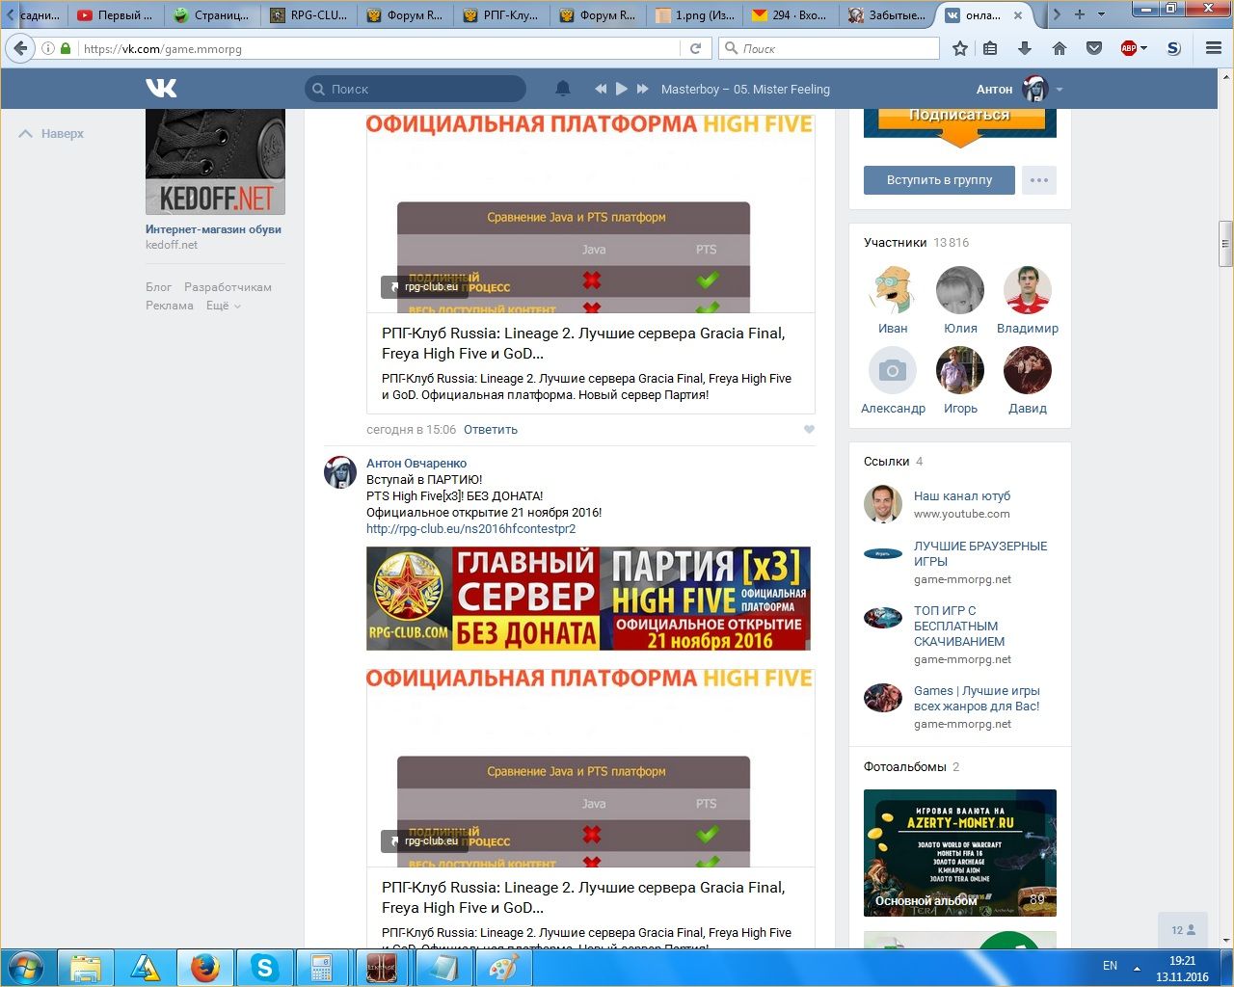The width and height of the screenshot is (1234, 987).
Task: Switch to the Забытые... tab
Action: pyautogui.click(x=888, y=14)
